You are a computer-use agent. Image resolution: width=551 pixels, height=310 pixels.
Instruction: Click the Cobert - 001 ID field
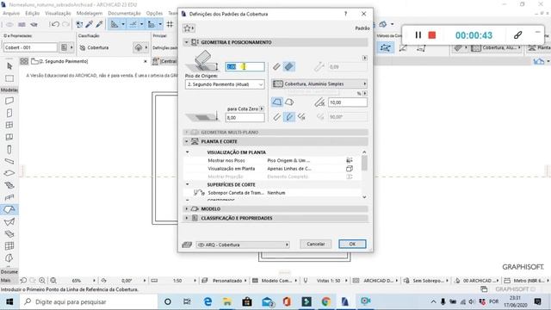point(30,47)
